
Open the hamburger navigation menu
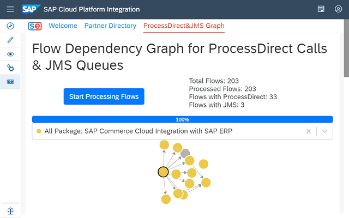point(10,9)
